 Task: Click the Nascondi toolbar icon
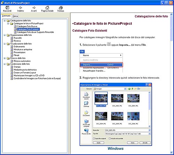click(7, 8)
